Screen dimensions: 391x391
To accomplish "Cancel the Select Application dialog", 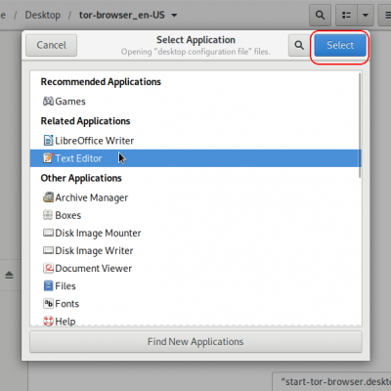I will 52,45.
